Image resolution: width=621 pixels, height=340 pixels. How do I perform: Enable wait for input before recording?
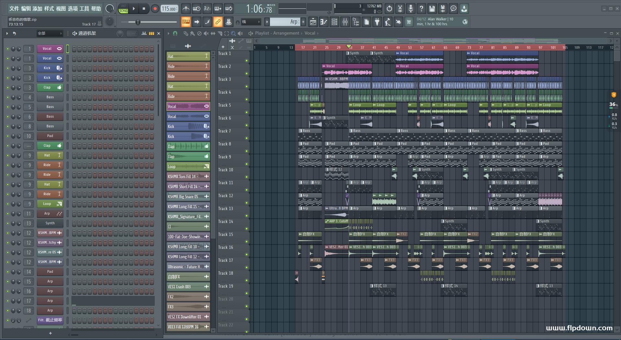tap(196, 9)
